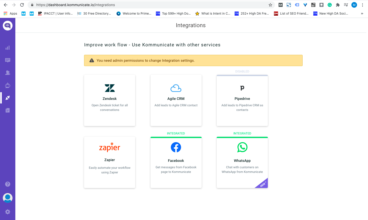Click the user profile avatar in sidebar
This screenshot has height=220, width=368.
coord(8,198)
